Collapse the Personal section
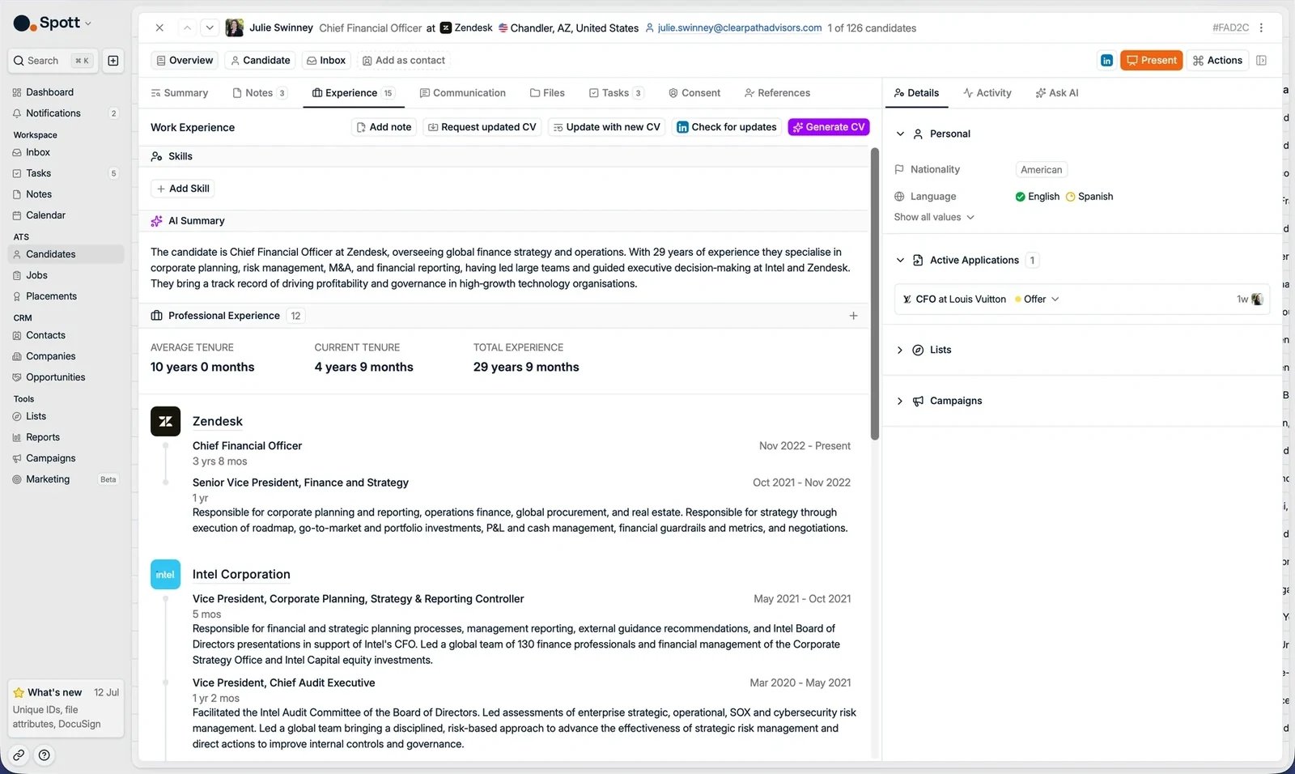Image resolution: width=1295 pixels, height=774 pixels. point(900,134)
